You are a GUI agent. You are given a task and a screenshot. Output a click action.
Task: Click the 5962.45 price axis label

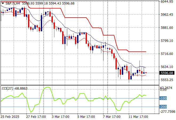click(x=167, y=15)
